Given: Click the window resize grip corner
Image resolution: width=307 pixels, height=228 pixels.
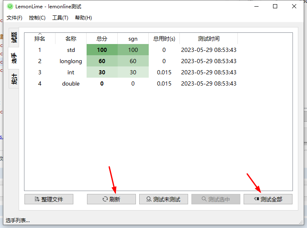Looking at the screenshot, I should pyautogui.click(x=301, y=222).
